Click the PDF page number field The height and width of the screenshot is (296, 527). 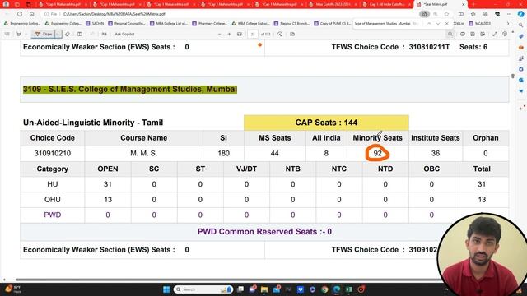click(253, 34)
